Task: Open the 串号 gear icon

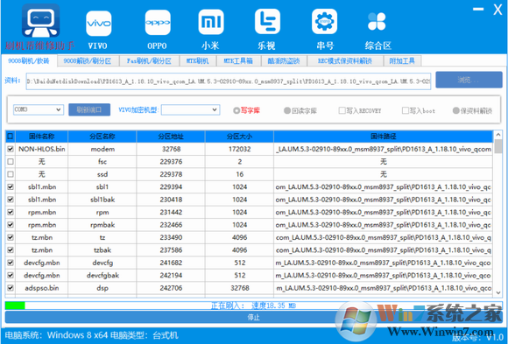Action: [x=324, y=22]
